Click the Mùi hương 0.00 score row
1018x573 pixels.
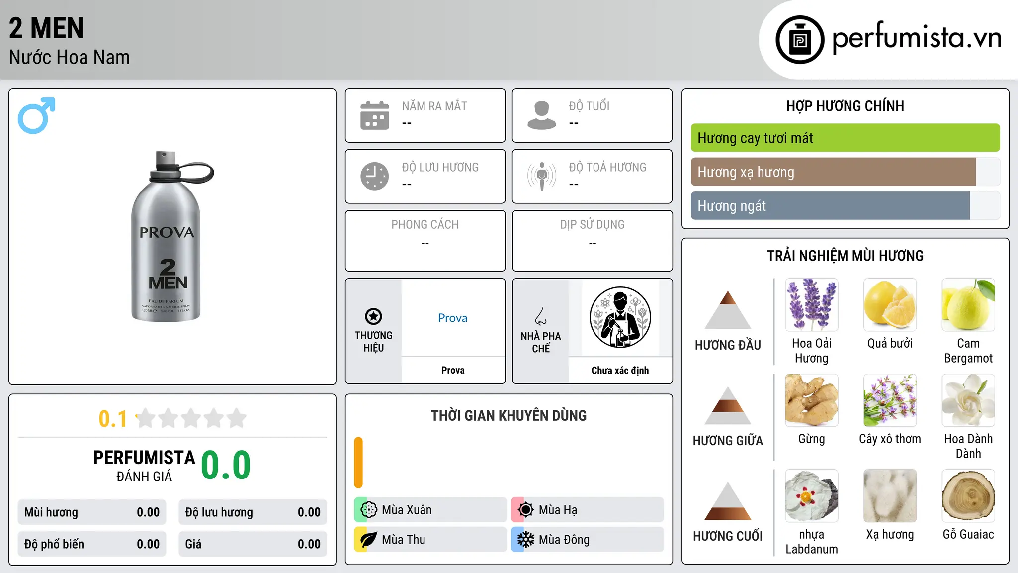[92, 512]
